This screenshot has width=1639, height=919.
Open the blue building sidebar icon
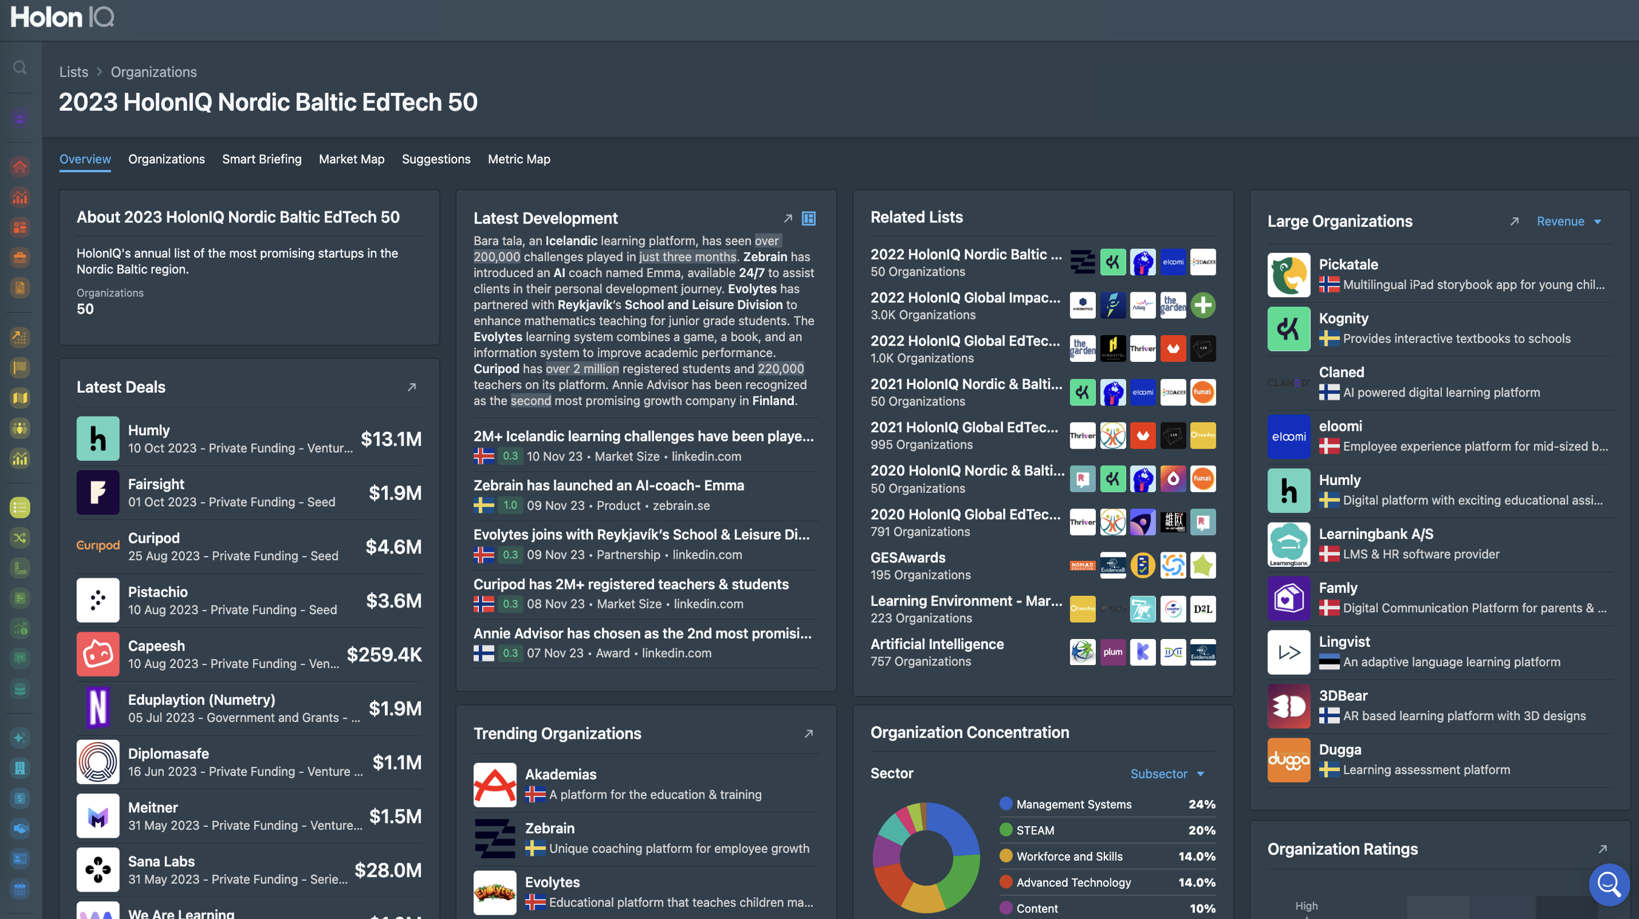21,768
